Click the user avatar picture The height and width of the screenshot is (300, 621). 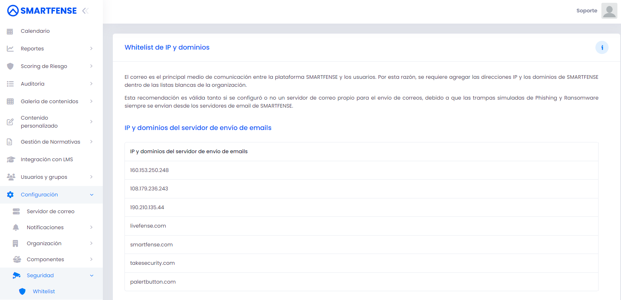[x=609, y=11]
